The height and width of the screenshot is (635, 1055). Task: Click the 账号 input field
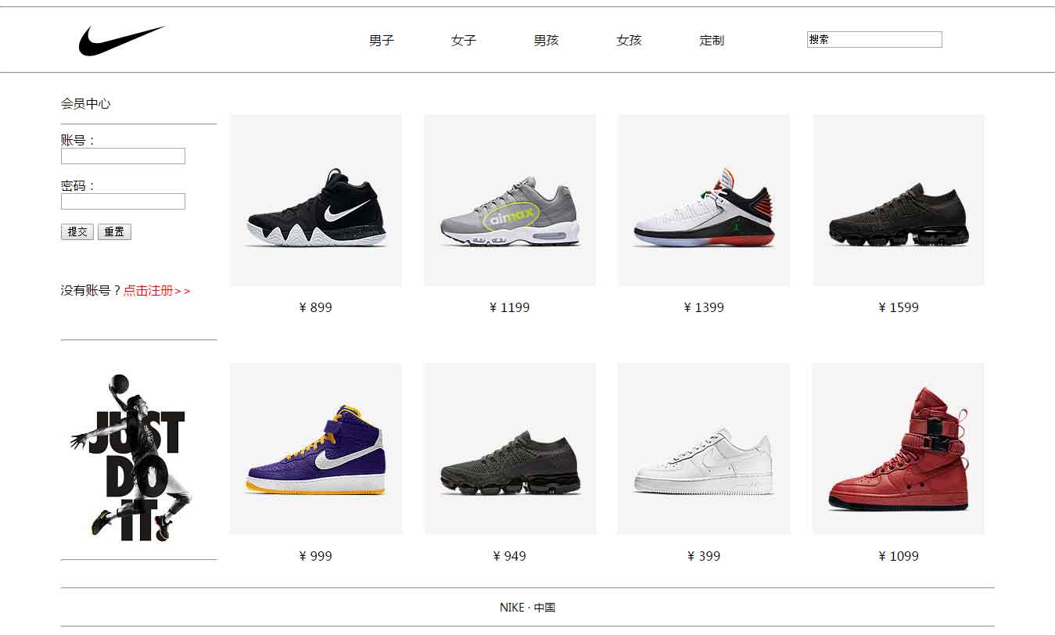123,156
